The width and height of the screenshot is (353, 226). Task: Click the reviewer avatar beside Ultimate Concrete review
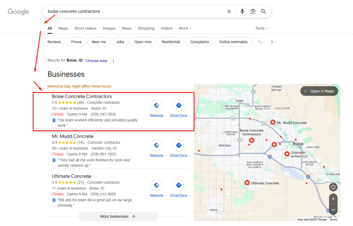point(54,200)
